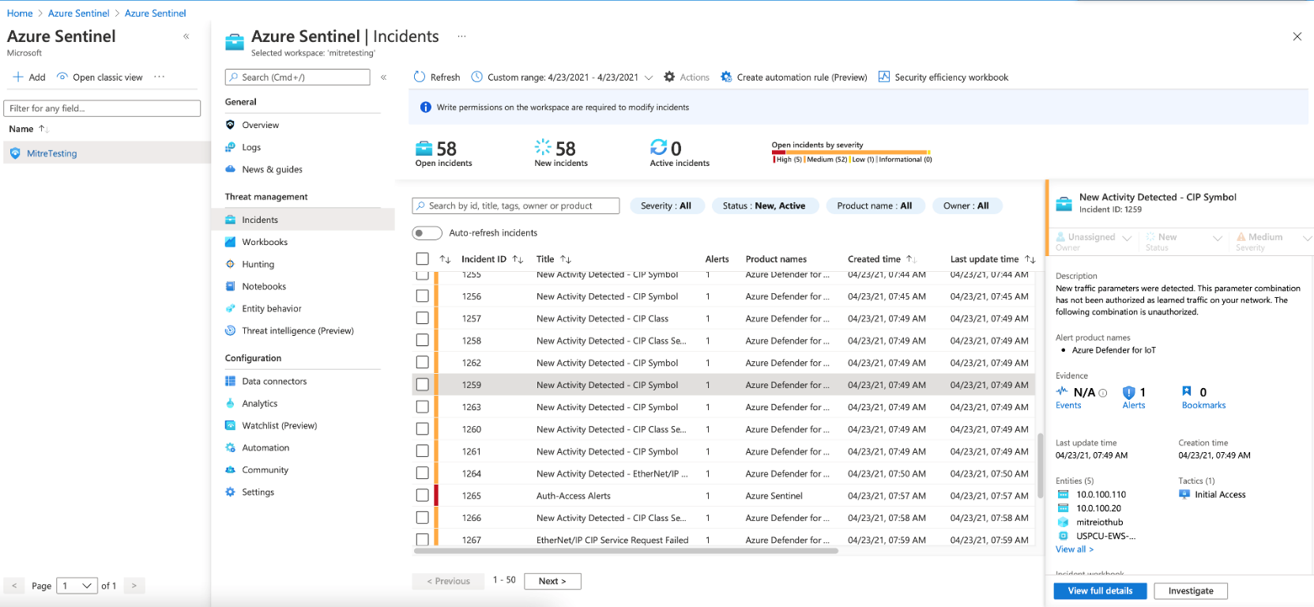The width and height of the screenshot is (1314, 607).
Task: Click the Next page button
Action: point(552,581)
